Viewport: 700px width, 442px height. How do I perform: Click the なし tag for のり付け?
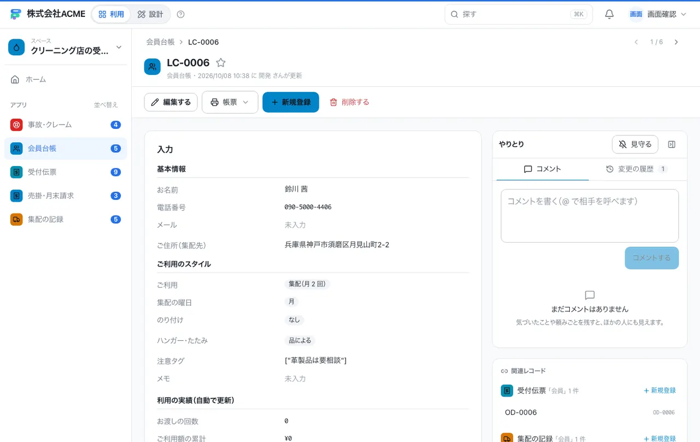[294, 320]
